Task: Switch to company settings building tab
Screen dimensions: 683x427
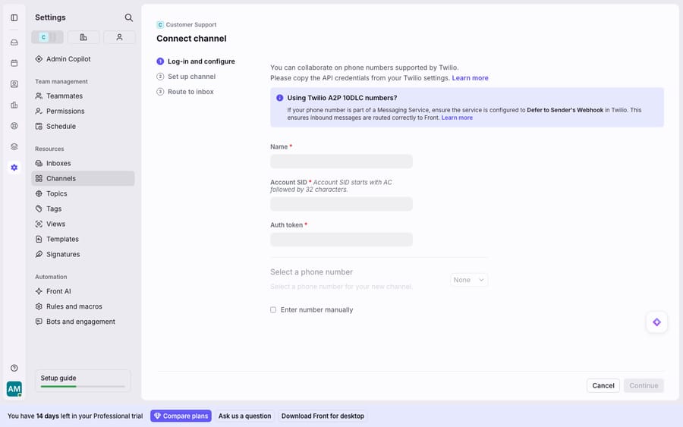Action: tap(83, 37)
